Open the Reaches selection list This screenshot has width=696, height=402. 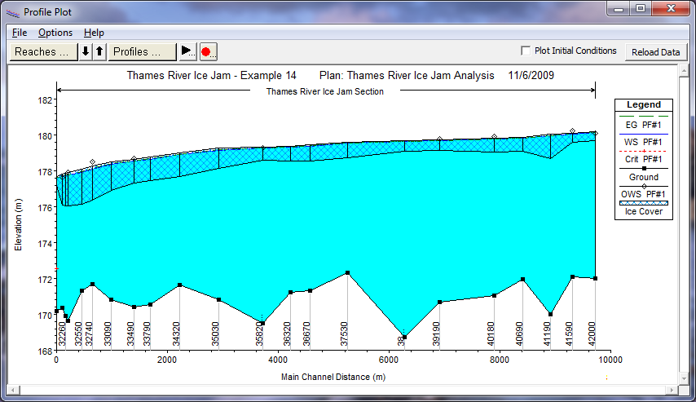click(42, 51)
